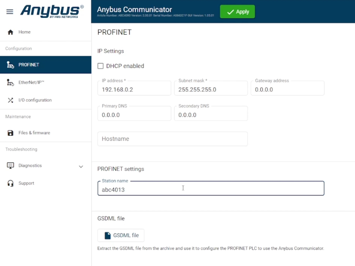Image resolution: width=355 pixels, height=266 pixels.
Task: Click the GSDML extraction instructions text
Action: pos(211,248)
